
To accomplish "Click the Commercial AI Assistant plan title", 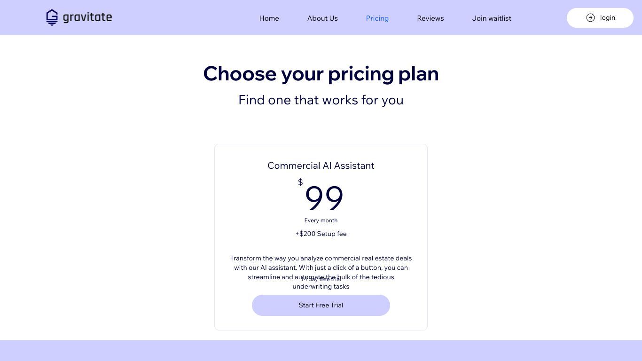I will 321,165.
